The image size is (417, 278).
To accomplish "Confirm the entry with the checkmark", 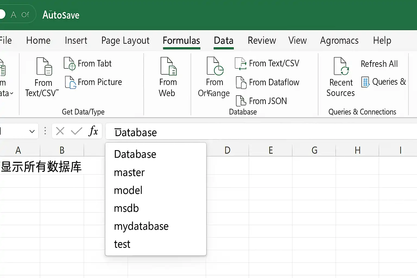I will (77, 131).
